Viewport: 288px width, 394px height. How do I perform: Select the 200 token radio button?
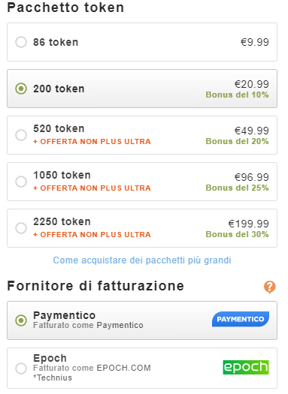tap(21, 89)
